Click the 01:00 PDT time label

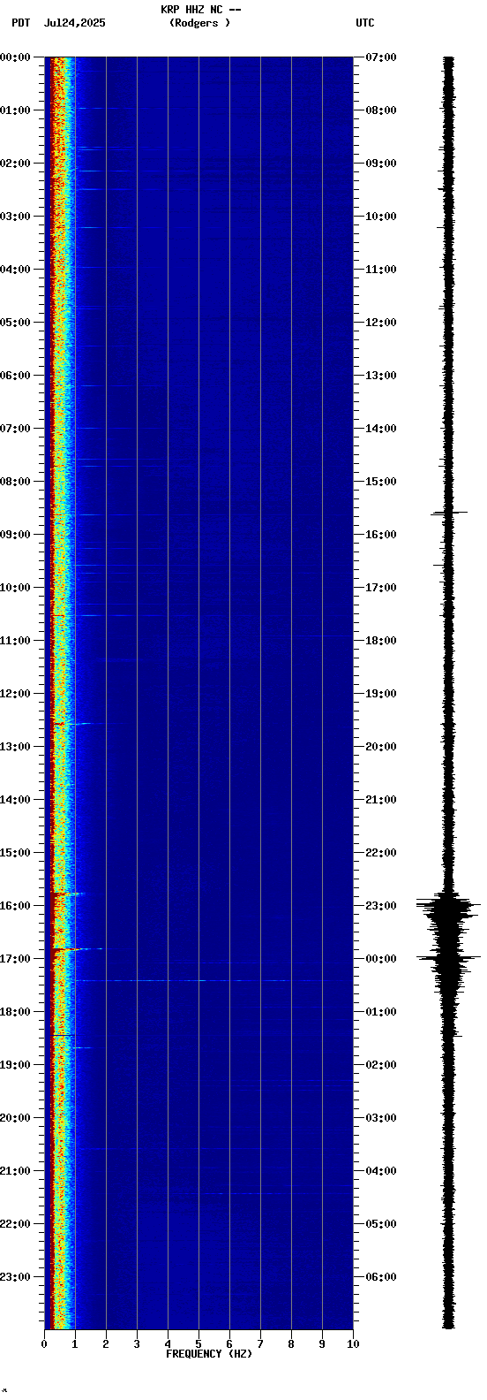pos(15,110)
